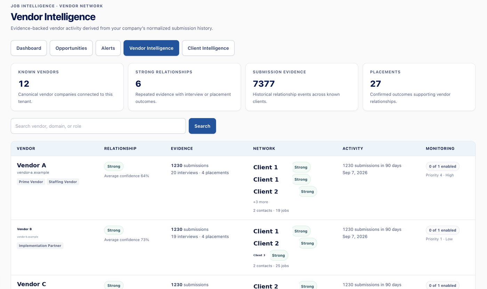Image resolution: width=487 pixels, height=289 pixels.
Task: Open the Vendor C name link
Action: (x=32, y=284)
